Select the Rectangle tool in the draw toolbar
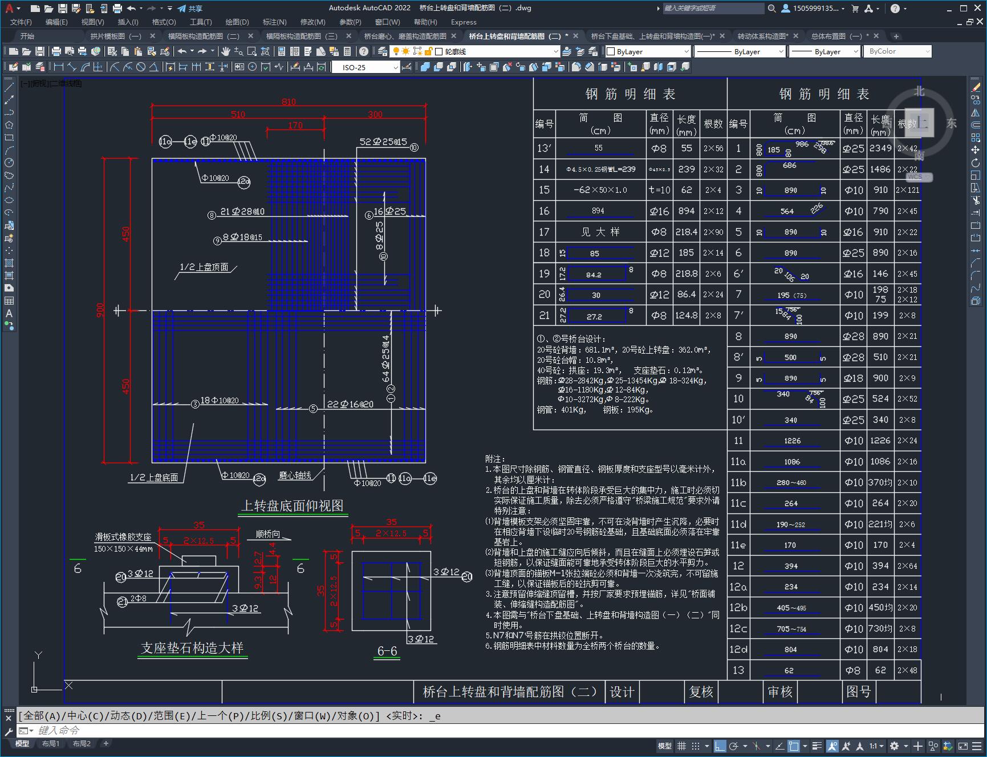The height and width of the screenshot is (757, 987). click(9, 137)
